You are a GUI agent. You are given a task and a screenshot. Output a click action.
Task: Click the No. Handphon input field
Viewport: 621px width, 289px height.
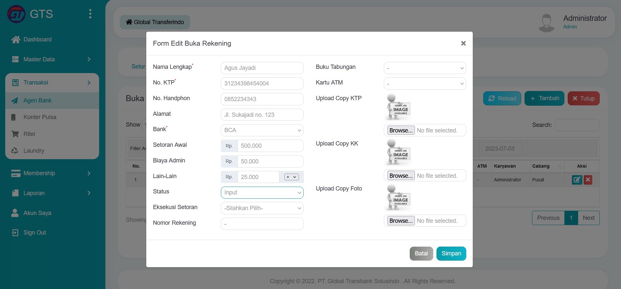(x=262, y=99)
